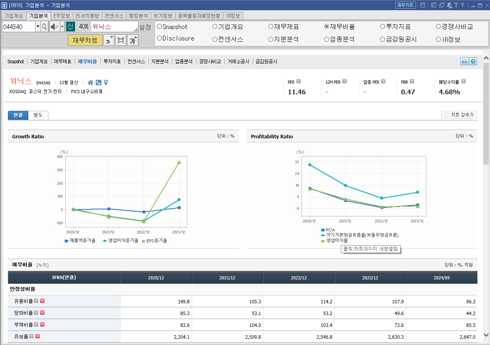
Task: Select the IR정보 radio button
Action: 438,39
